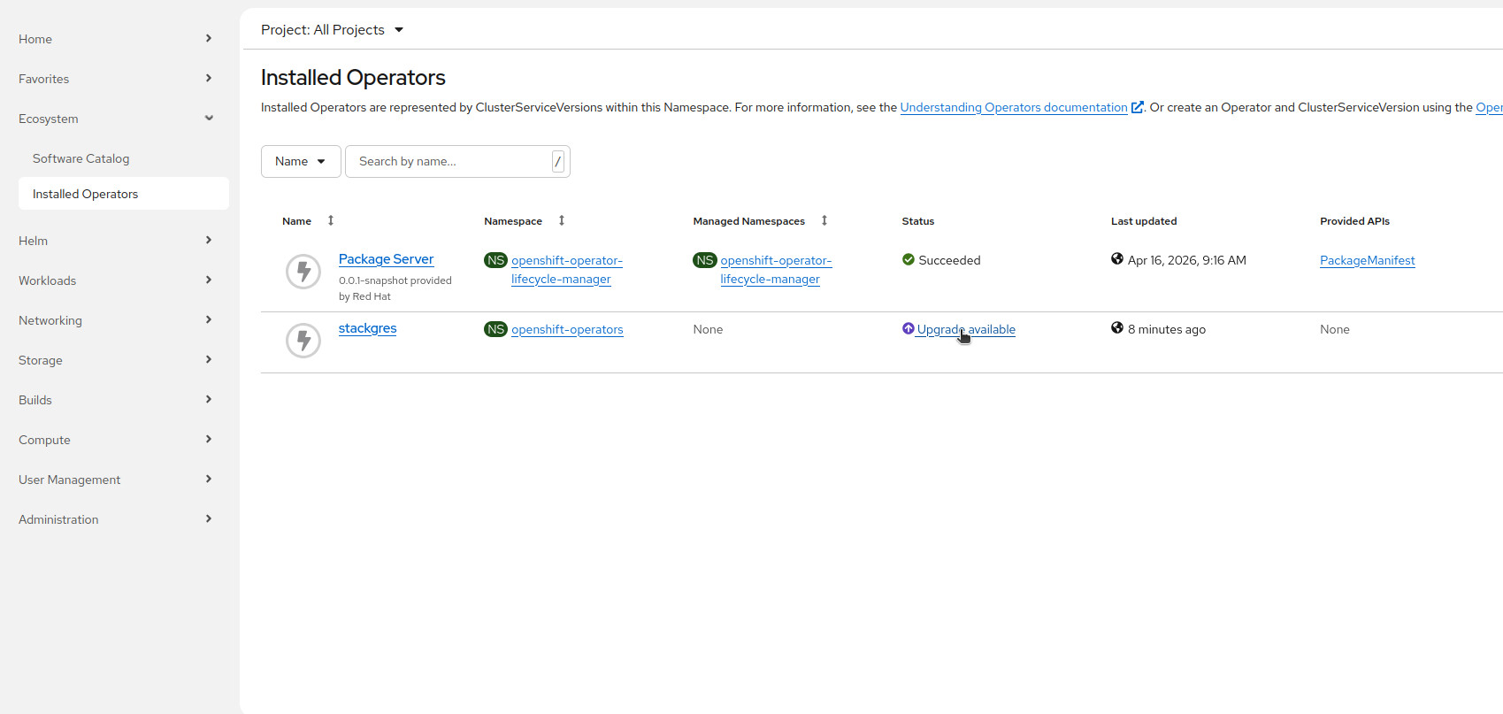Image resolution: width=1503 pixels, height=714 pixels.
Task: Open the Package Server operator link
Action: [x=386, y=259]
